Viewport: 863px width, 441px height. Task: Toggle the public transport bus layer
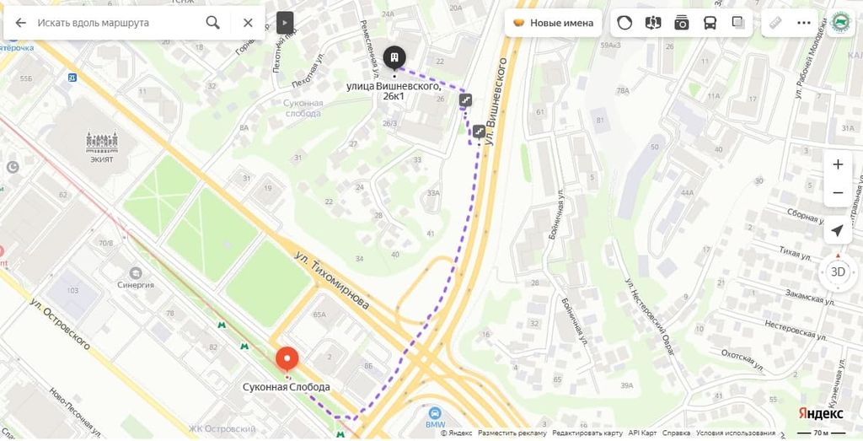tap(710, 23)
